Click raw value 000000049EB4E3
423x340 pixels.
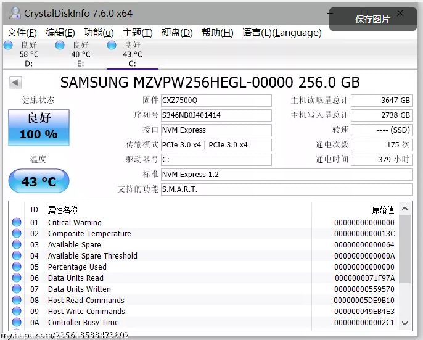point(364,311)
